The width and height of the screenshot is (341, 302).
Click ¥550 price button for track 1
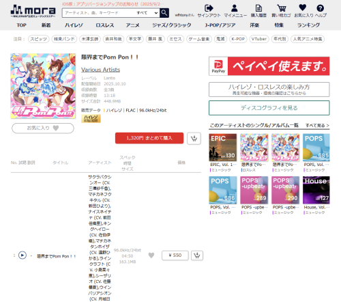175,256
